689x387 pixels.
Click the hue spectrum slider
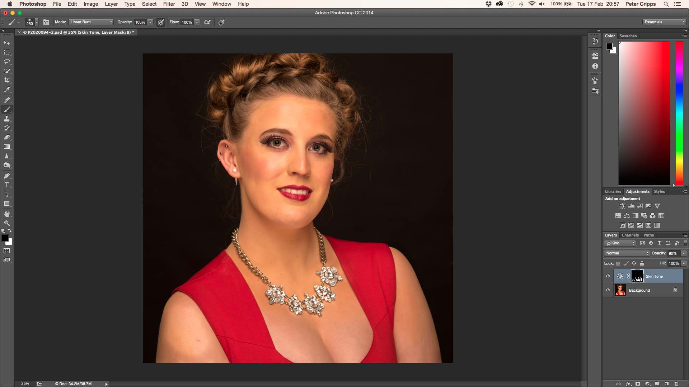(679, 113)
